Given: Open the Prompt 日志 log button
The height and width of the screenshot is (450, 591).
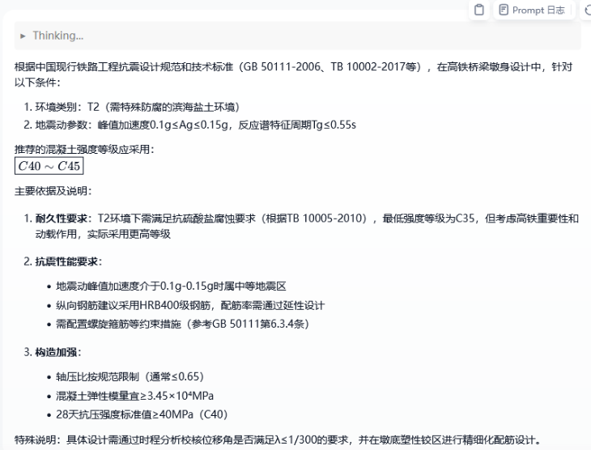Looking at the screenshot, I should [x=533, y=10].
